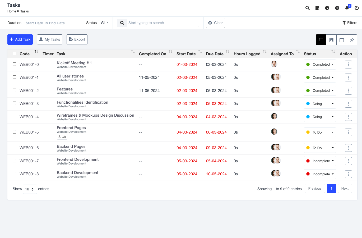Tick the checkbox for WEB001-0

coord(15,64)
